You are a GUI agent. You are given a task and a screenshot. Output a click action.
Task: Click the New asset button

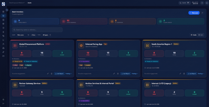pos(194,13)
